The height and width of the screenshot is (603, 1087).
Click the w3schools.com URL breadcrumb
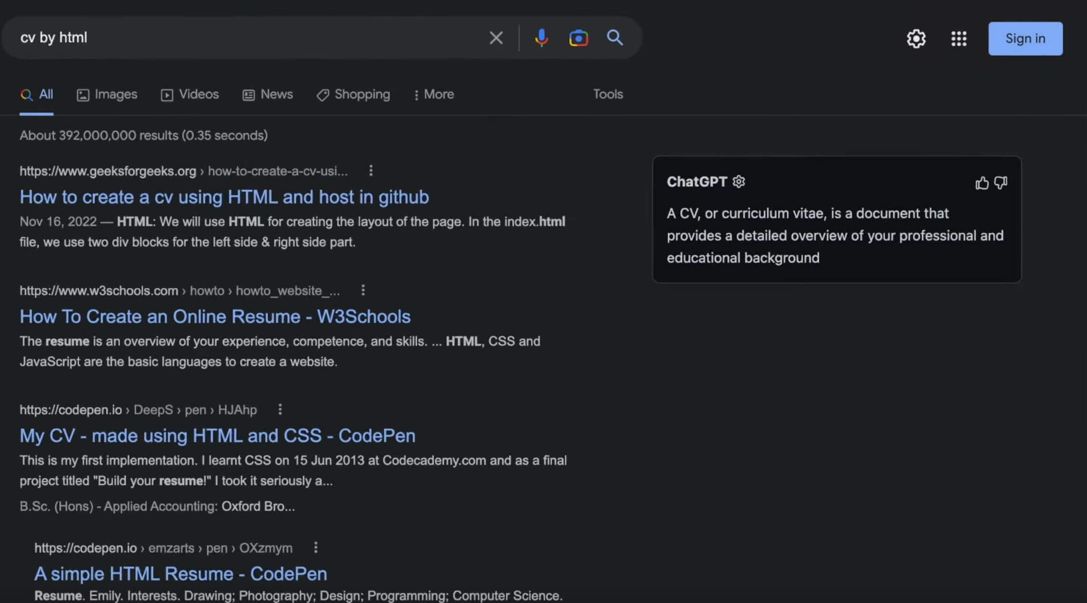point(180,291)
